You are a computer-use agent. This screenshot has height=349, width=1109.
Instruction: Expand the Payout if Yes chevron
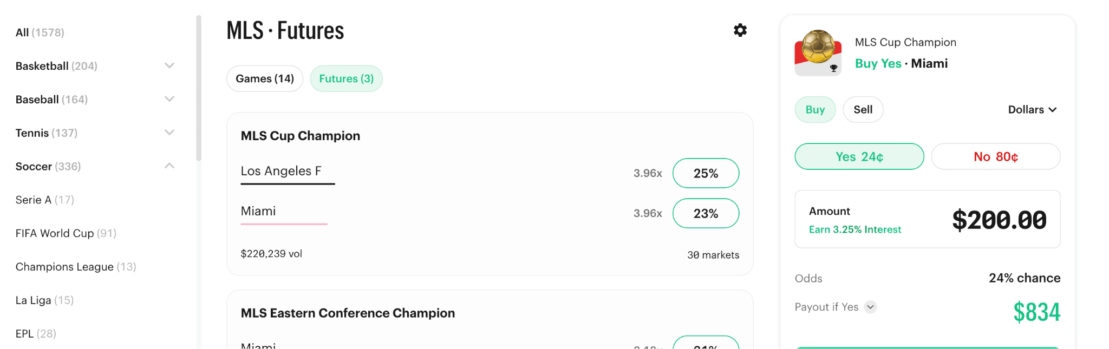coord(870,307)
